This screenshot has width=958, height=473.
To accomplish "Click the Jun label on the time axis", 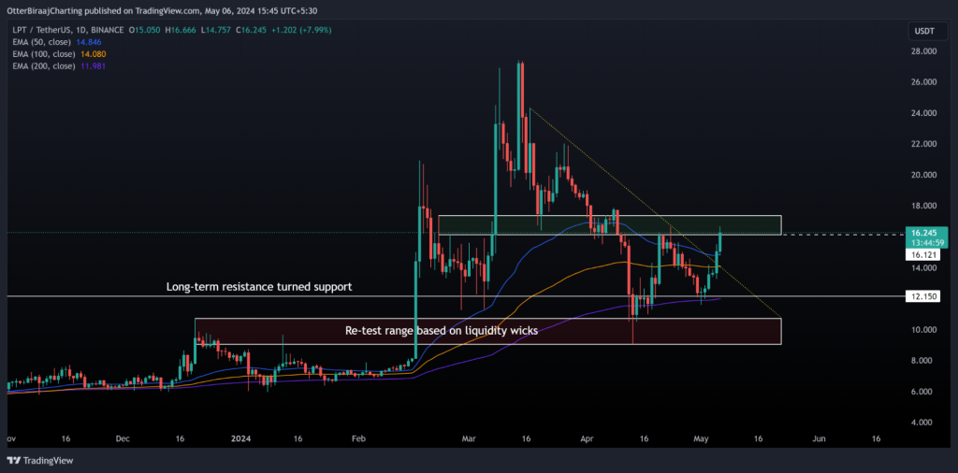I will point(820,438).
